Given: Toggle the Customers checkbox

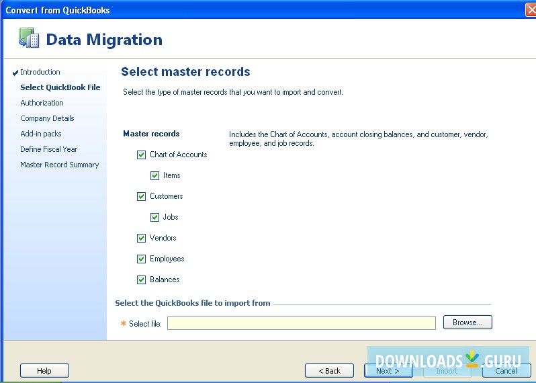Looking at the screenshot, I should pos(141,197).
